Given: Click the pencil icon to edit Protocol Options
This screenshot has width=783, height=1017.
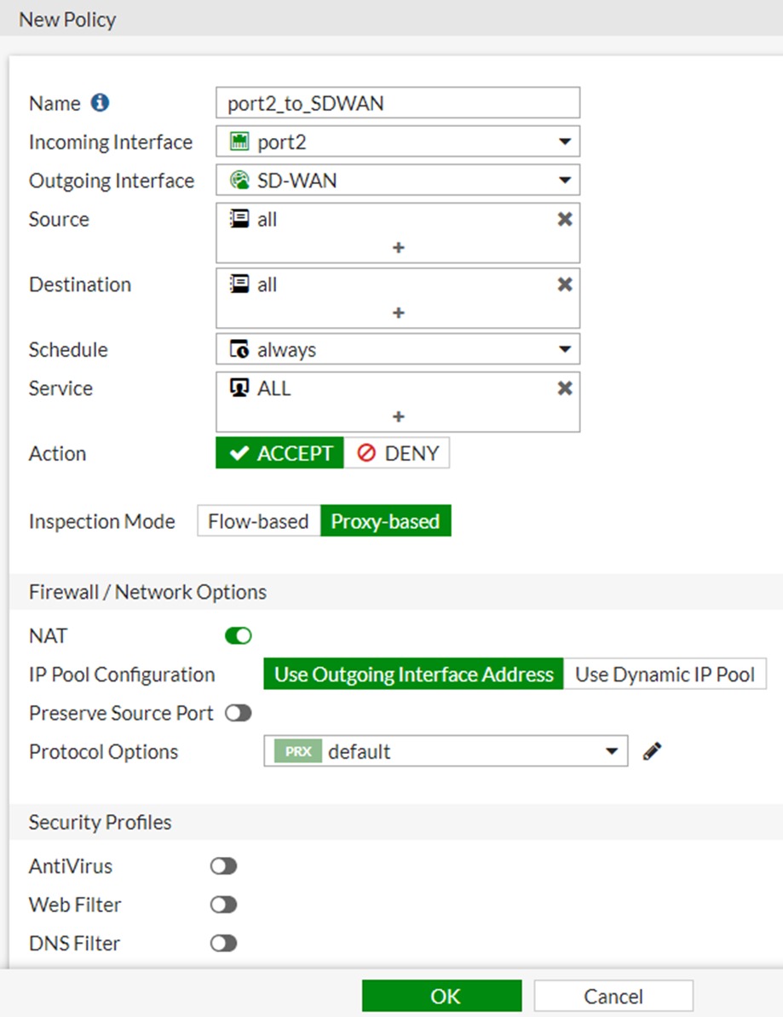Looking at the screenshot, I should point(653,752).
